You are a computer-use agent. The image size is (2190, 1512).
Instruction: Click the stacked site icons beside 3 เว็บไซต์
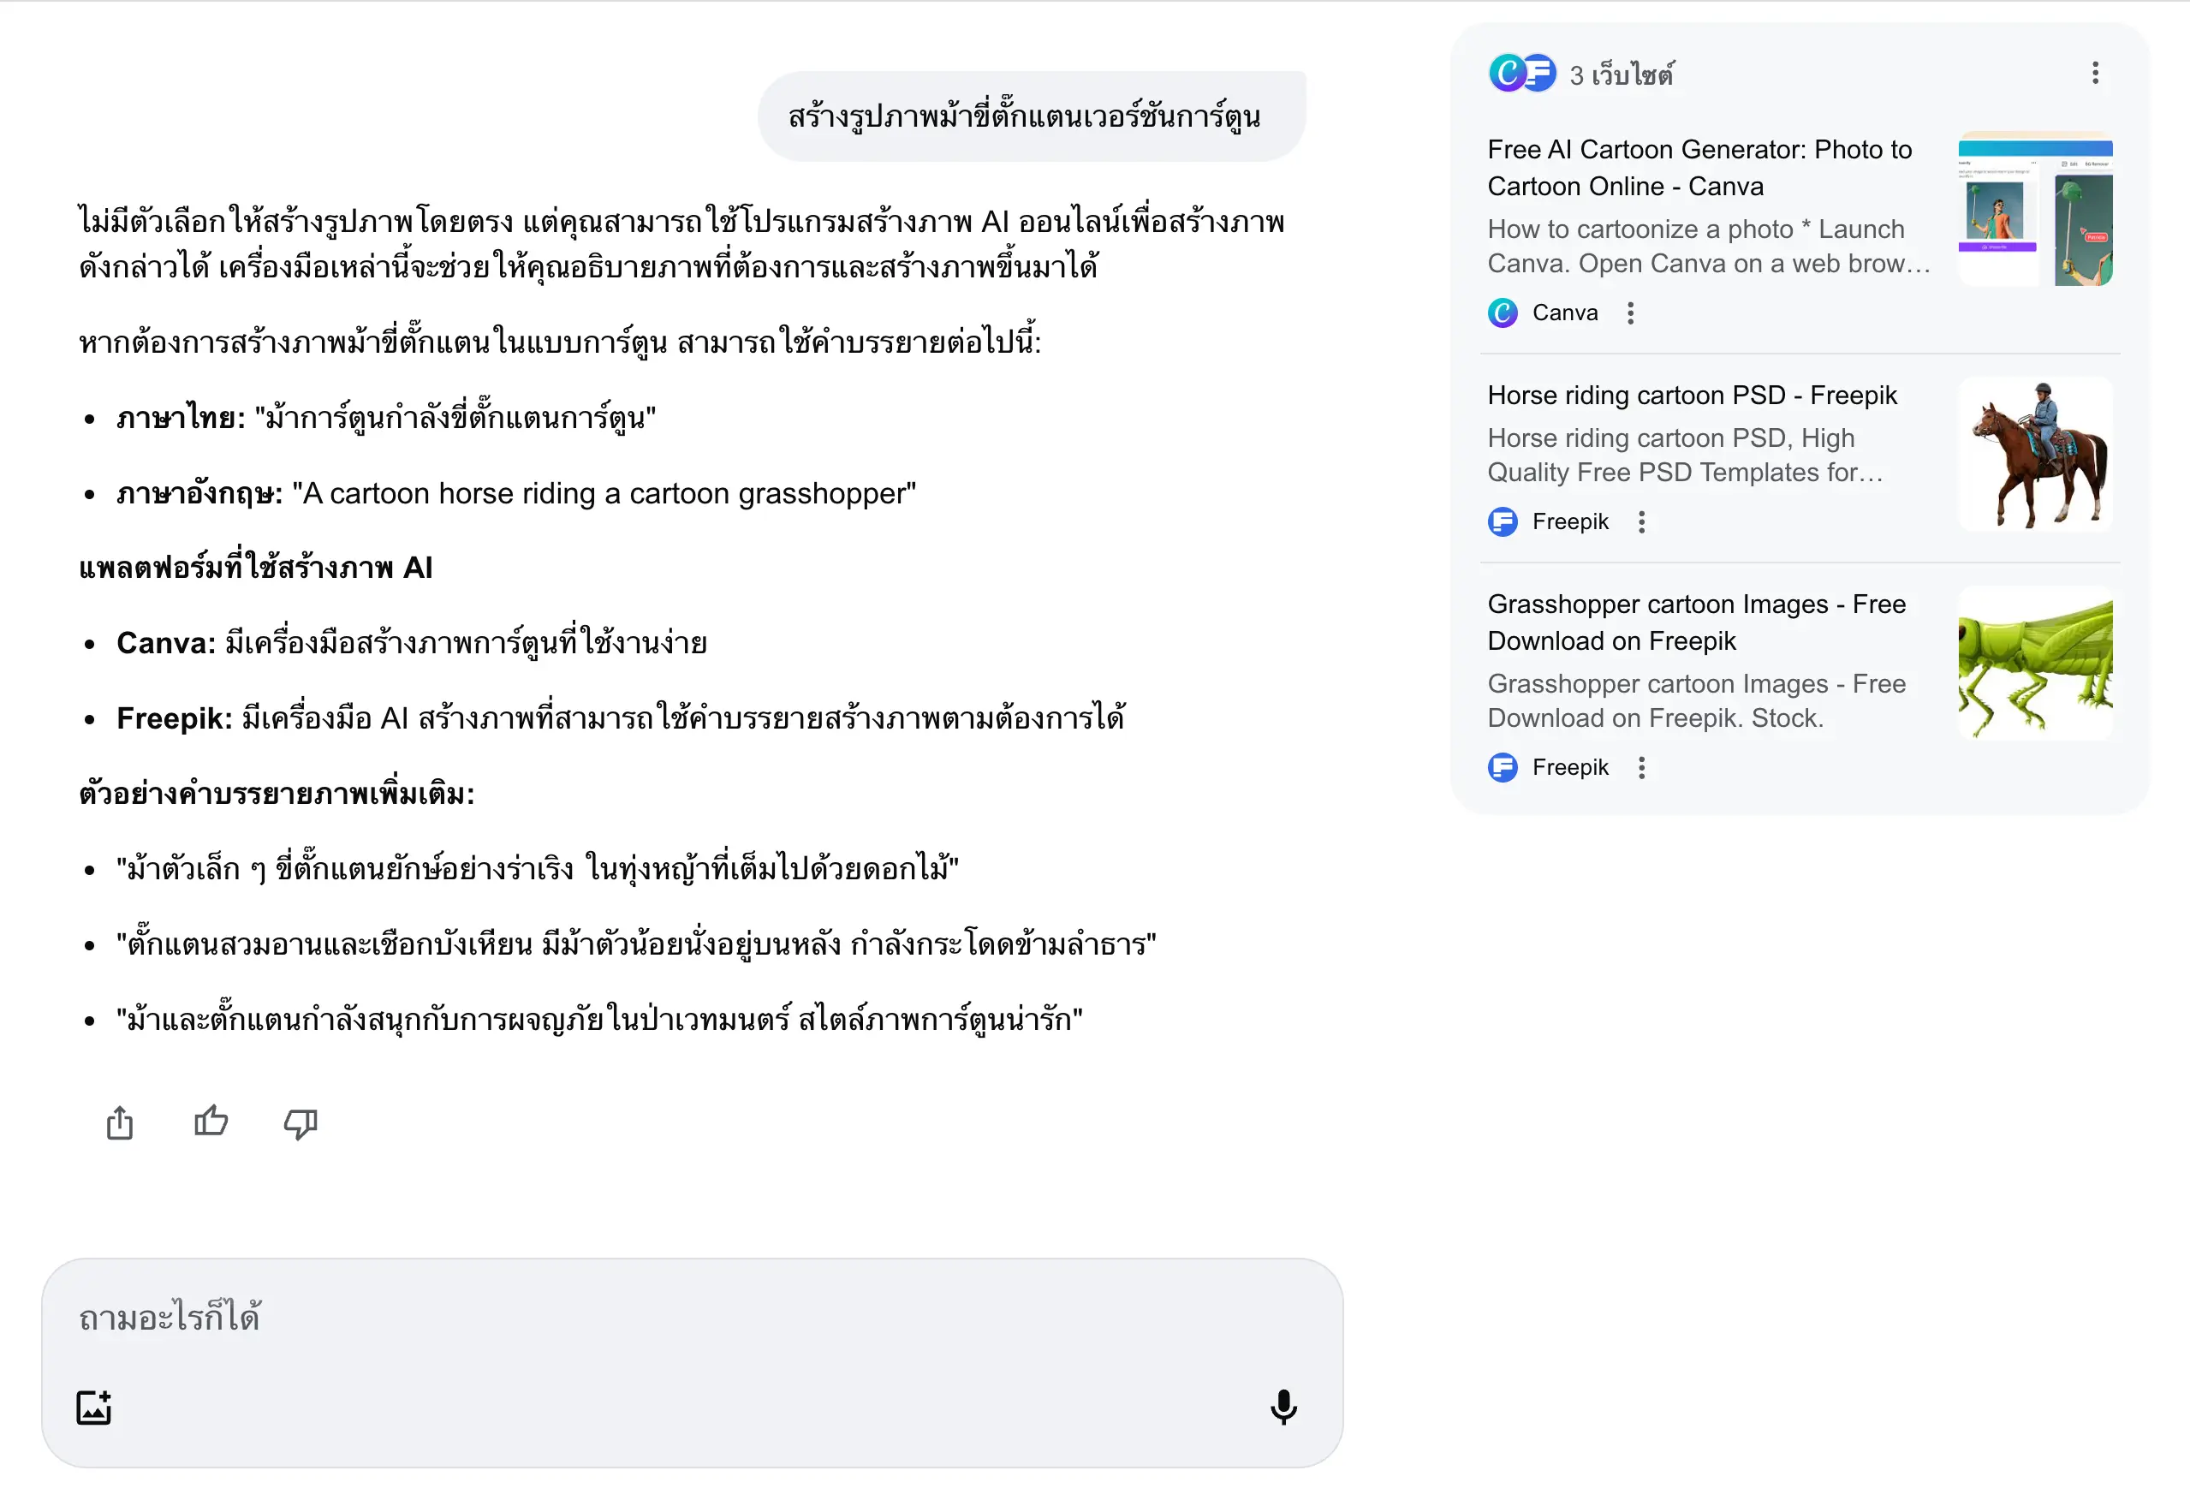pos(1522,74)
